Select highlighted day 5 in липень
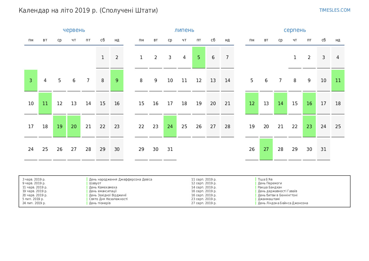The height and width of the screenshot is (261, 369). (x=199, y=57)
